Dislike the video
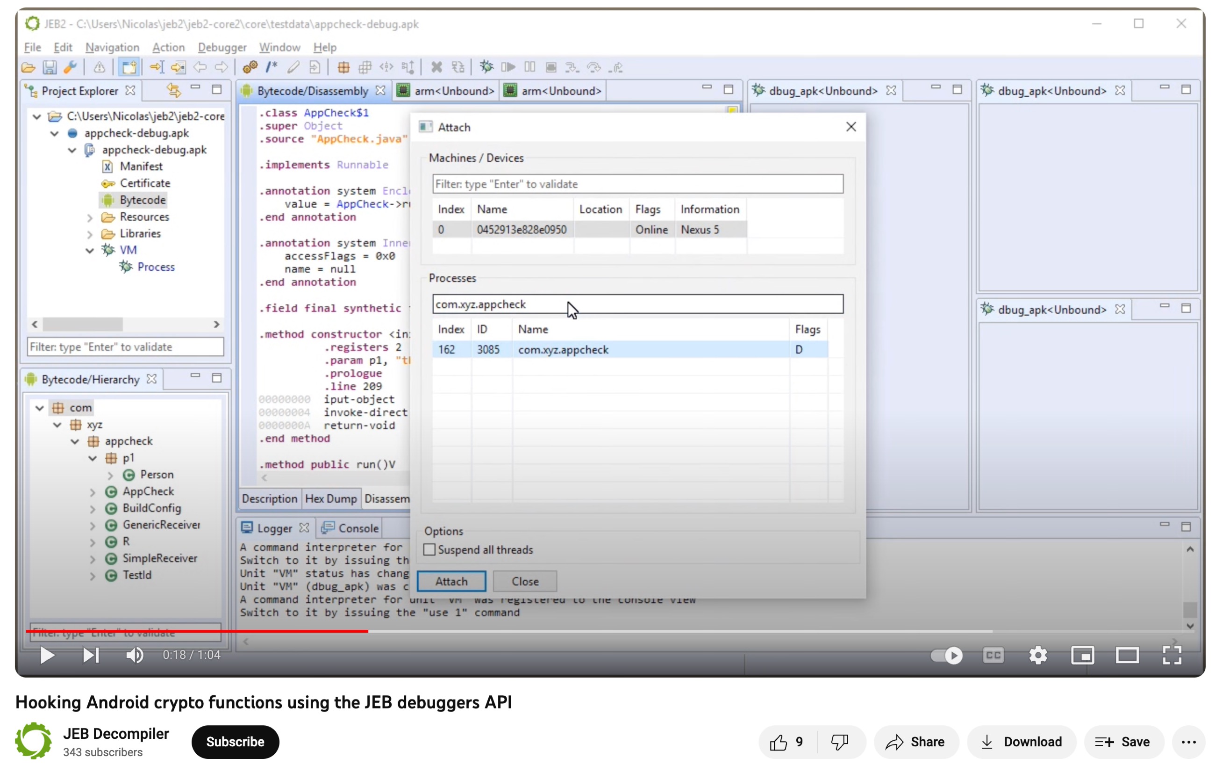This screenshot has width=1215, height=765. 840,741
